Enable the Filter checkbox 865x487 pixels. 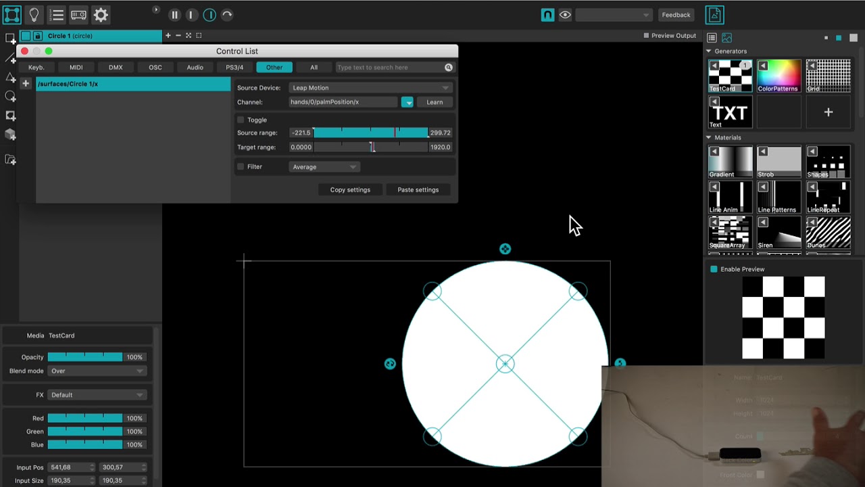point(241,166)
